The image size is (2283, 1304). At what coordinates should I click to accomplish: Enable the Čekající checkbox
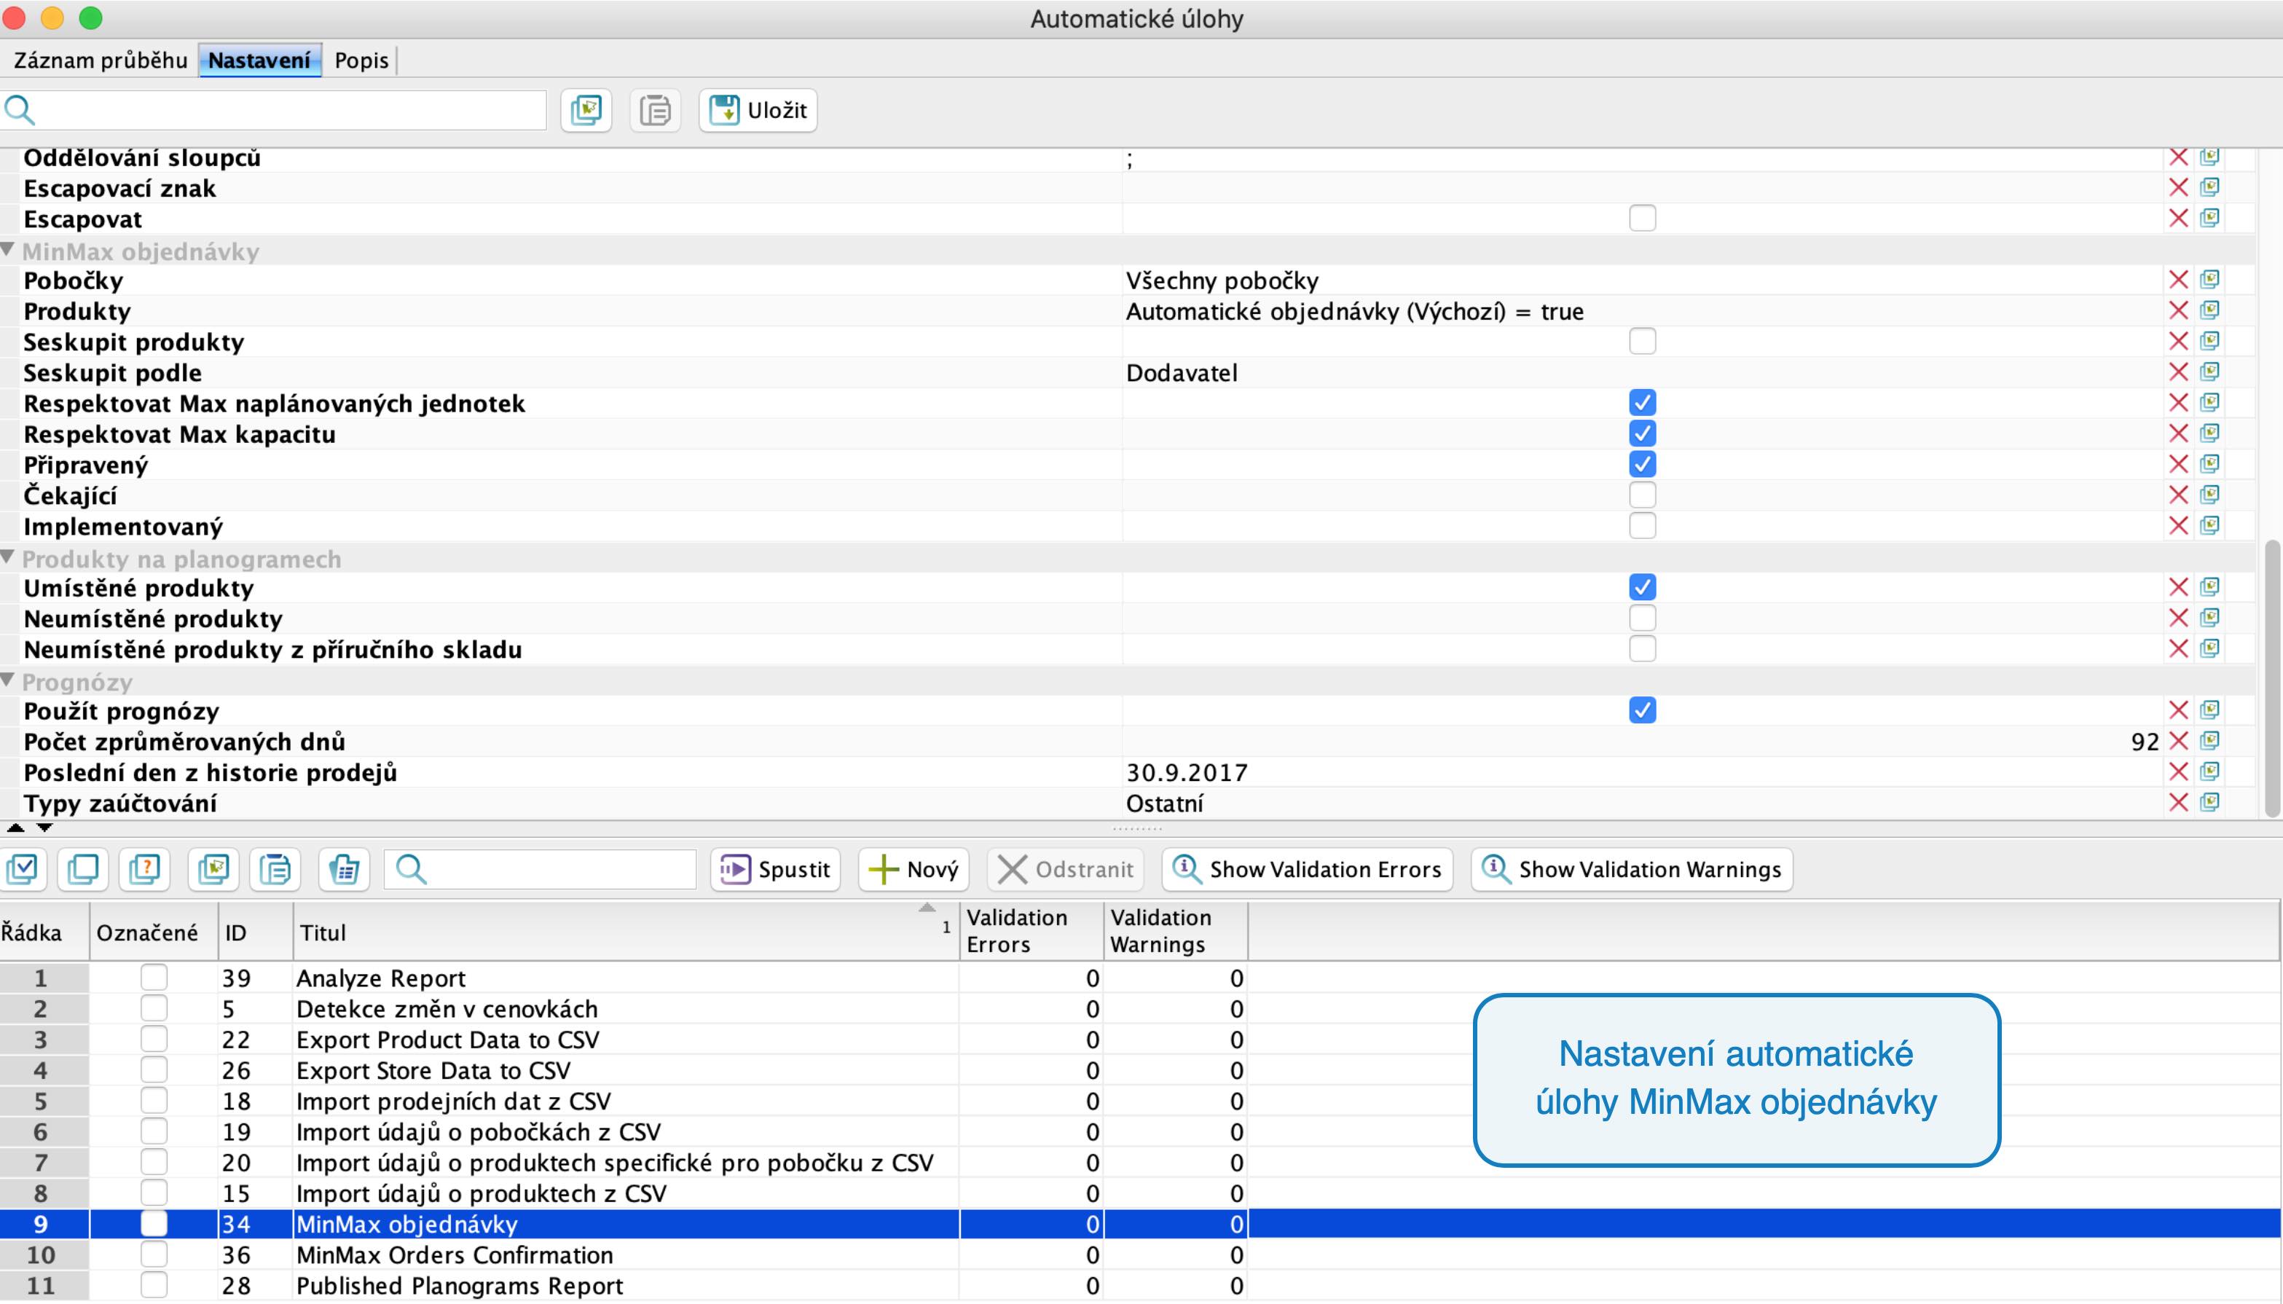point(1642,495)
